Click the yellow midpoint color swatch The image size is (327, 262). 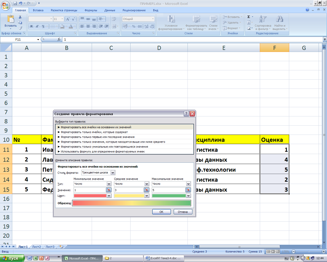coord(129,196)
